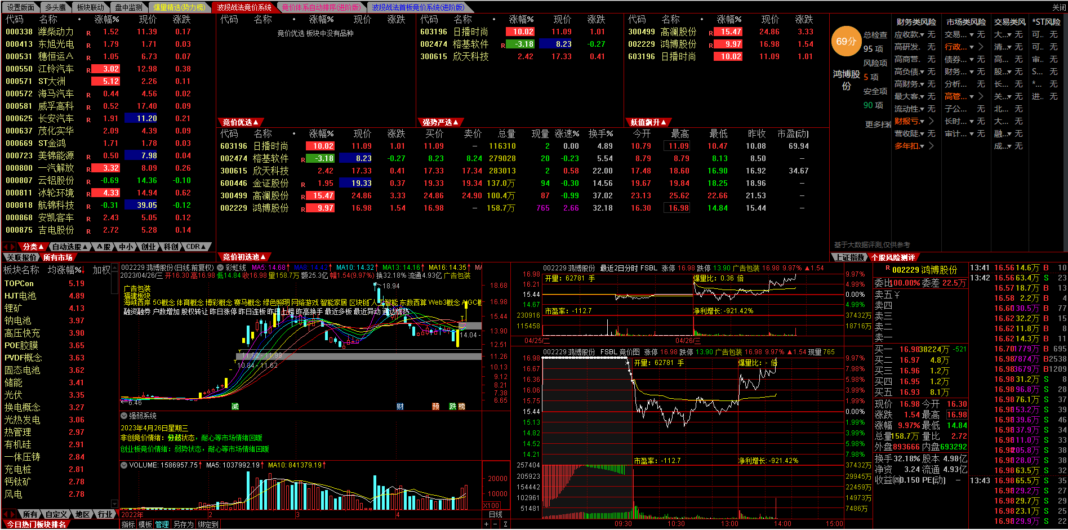Expand the 强势严选 panel menu

440,122
